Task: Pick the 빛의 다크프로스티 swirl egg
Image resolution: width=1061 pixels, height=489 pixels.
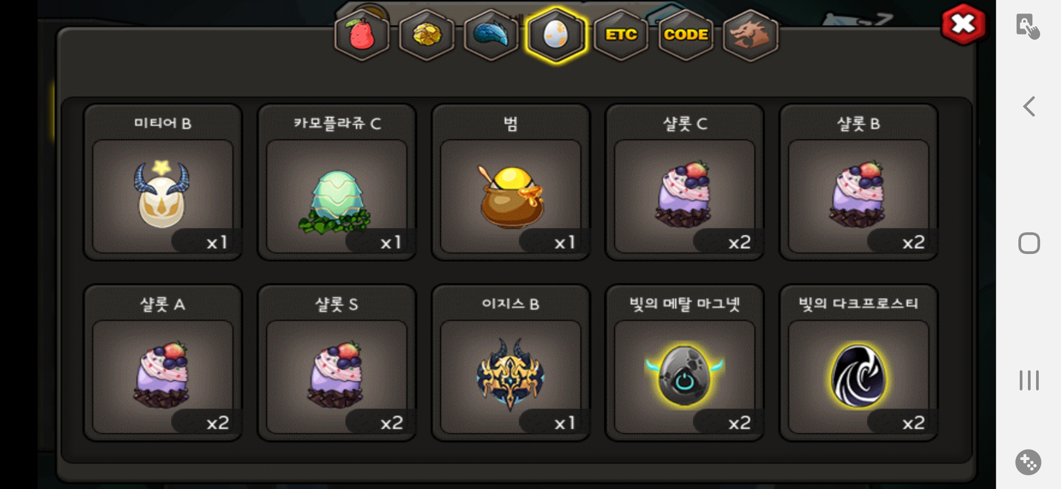Action: tap(859, 363)
